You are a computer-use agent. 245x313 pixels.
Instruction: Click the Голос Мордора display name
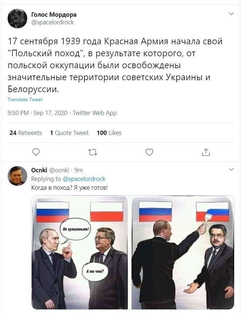point(54,15)
